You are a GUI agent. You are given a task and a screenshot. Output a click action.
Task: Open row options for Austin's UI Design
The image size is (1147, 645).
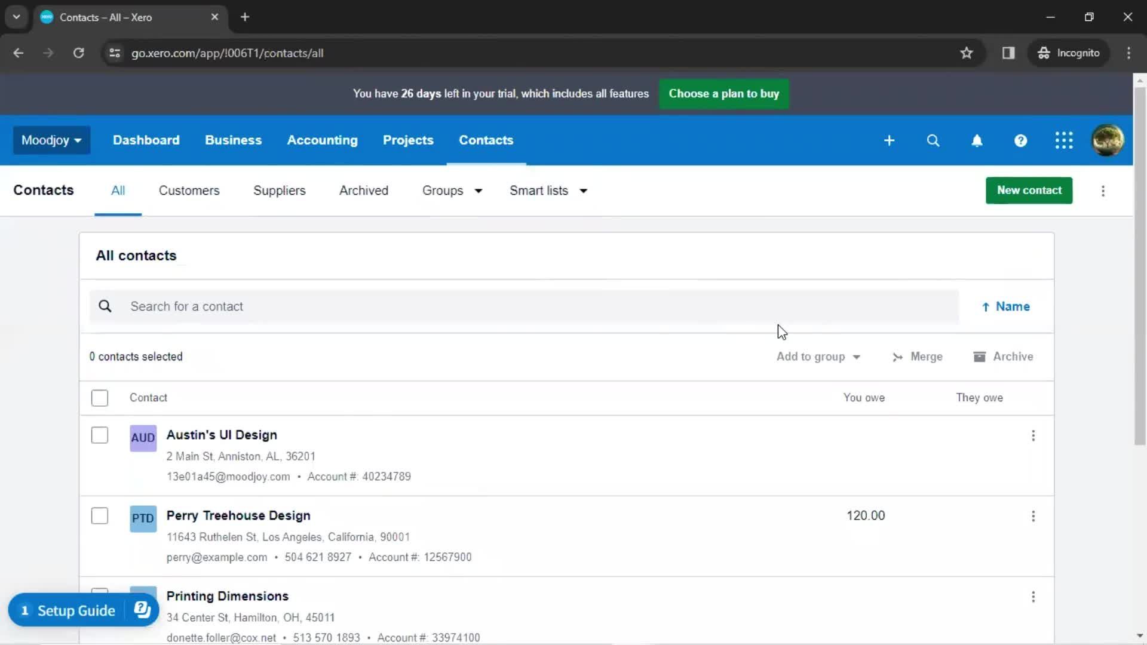click(x=1033, y=435)
